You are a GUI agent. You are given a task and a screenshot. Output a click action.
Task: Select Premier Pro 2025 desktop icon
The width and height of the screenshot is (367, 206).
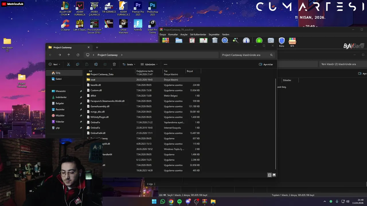tap(138, 9)
